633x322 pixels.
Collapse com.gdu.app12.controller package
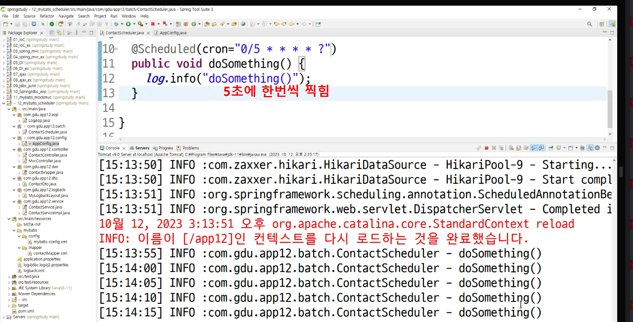pos(14,149)
